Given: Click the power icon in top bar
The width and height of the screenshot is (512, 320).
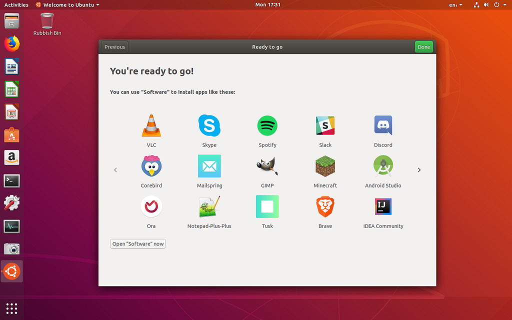Looking at the screenshot, I should tap(496, 4).
